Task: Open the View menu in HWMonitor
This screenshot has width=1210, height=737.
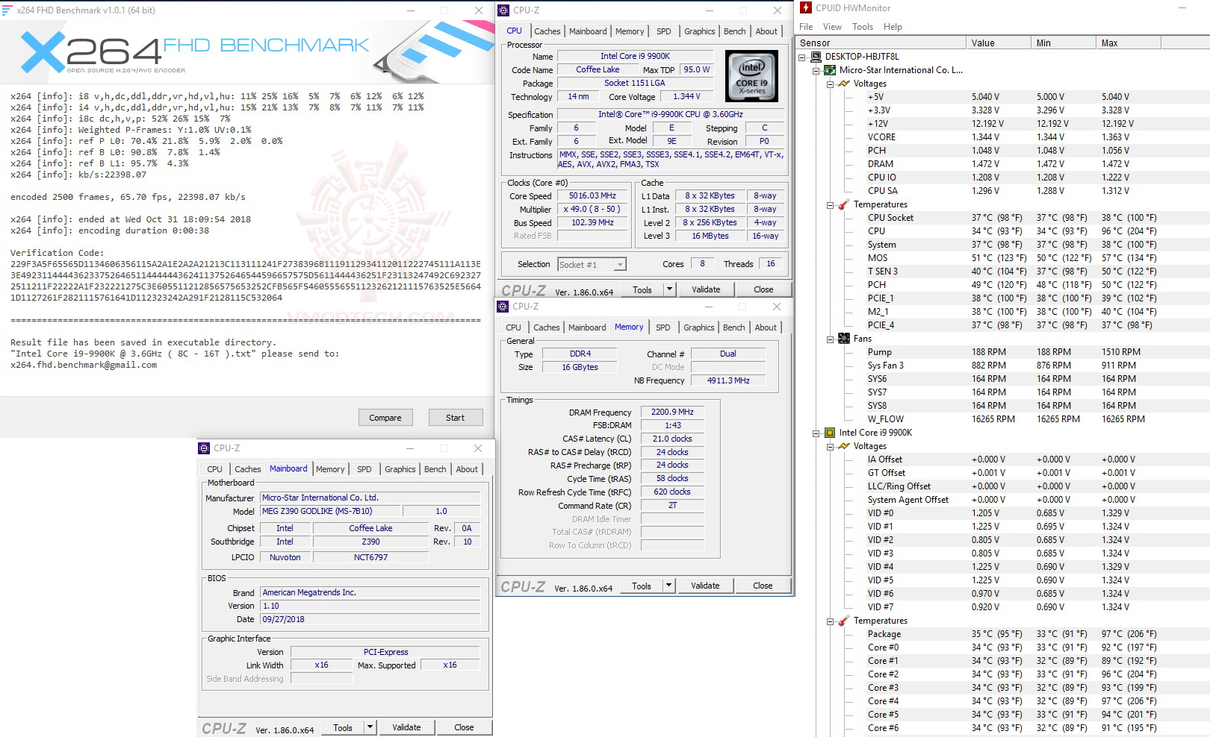Action: 832,26
